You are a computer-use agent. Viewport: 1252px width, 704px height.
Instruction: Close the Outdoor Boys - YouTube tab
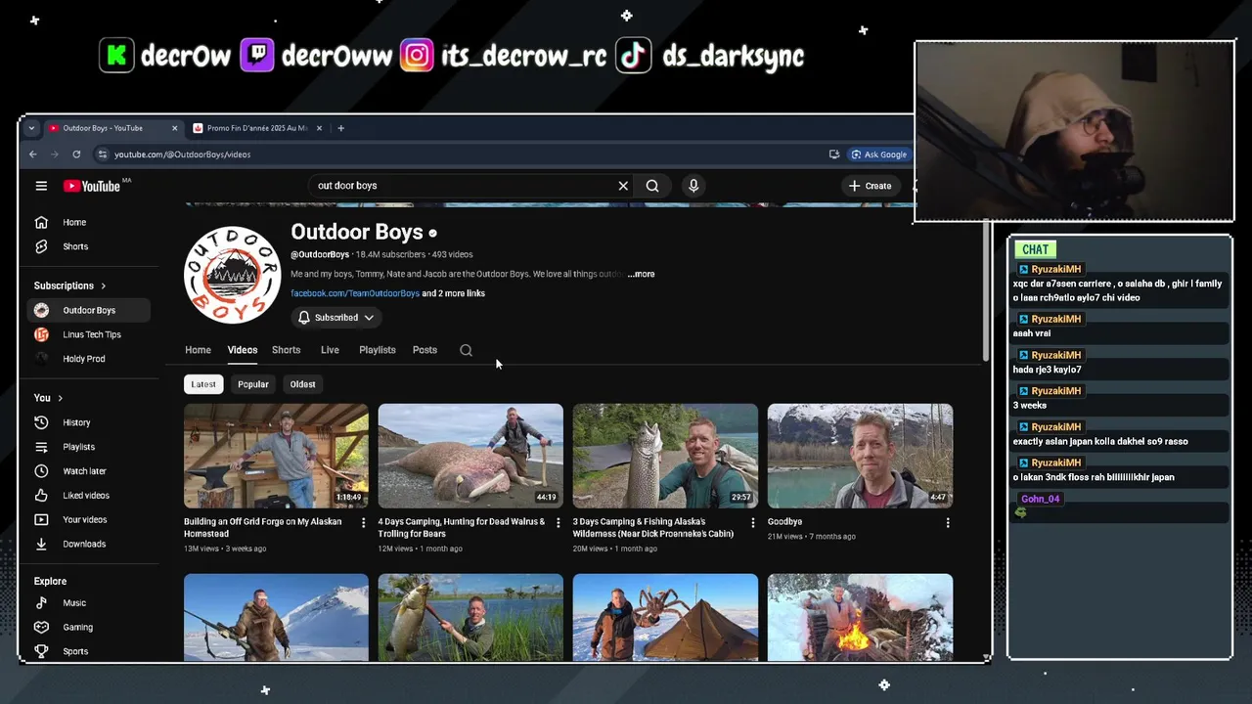175,128
